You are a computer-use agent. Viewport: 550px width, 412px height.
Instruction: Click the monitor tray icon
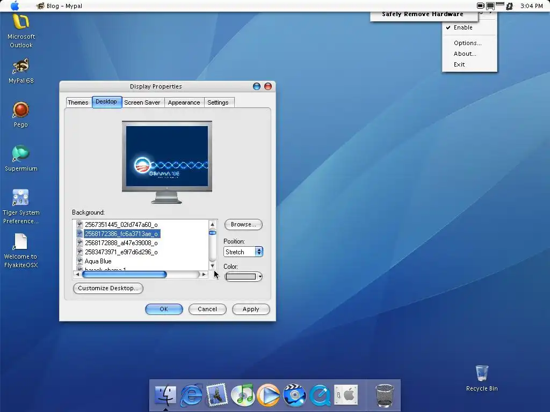pyautogui.click(x=490, y=6)
